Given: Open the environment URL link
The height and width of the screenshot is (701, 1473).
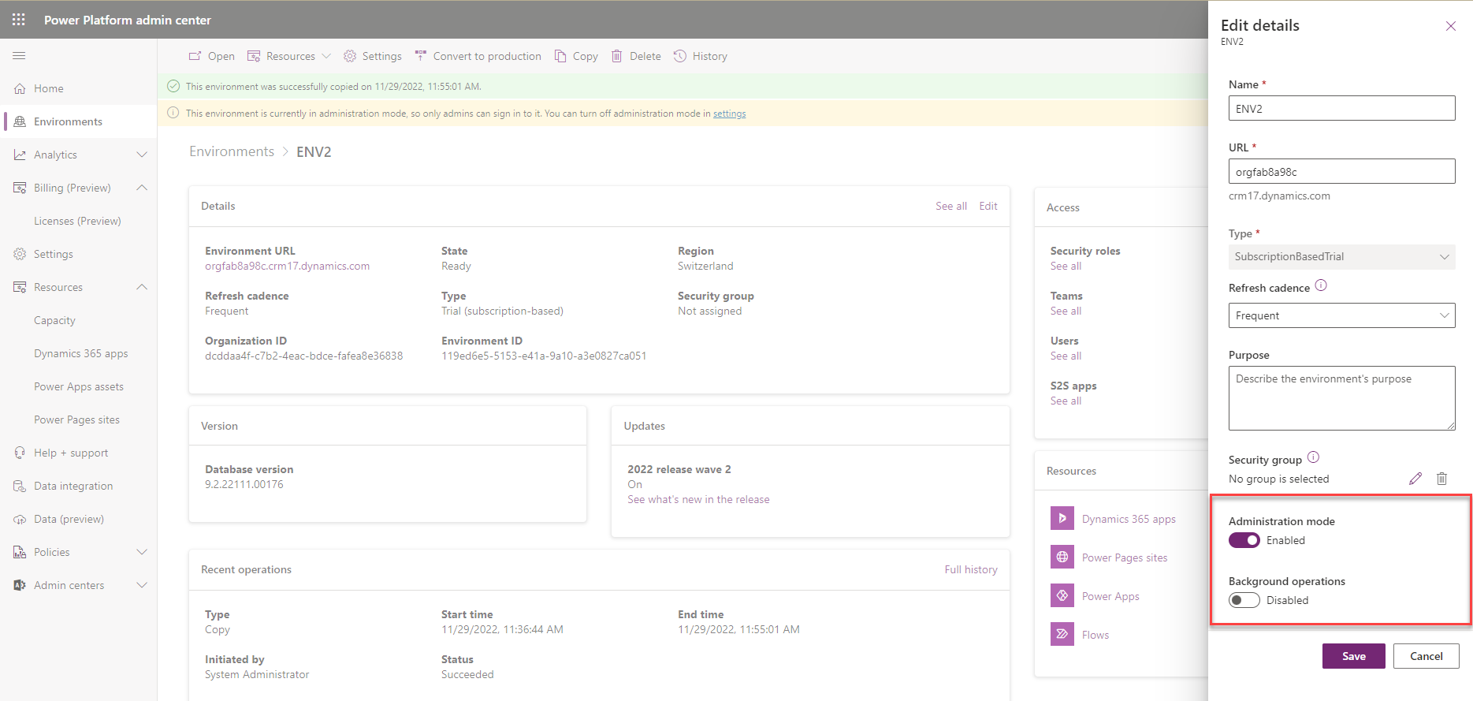Looking at the screenshot, I should point(287,267).
